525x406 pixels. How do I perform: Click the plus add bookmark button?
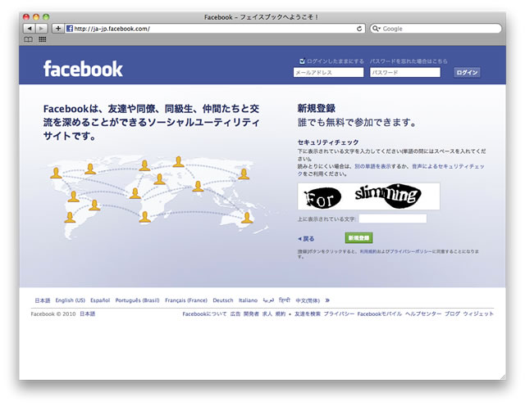[x=58, y=29]
